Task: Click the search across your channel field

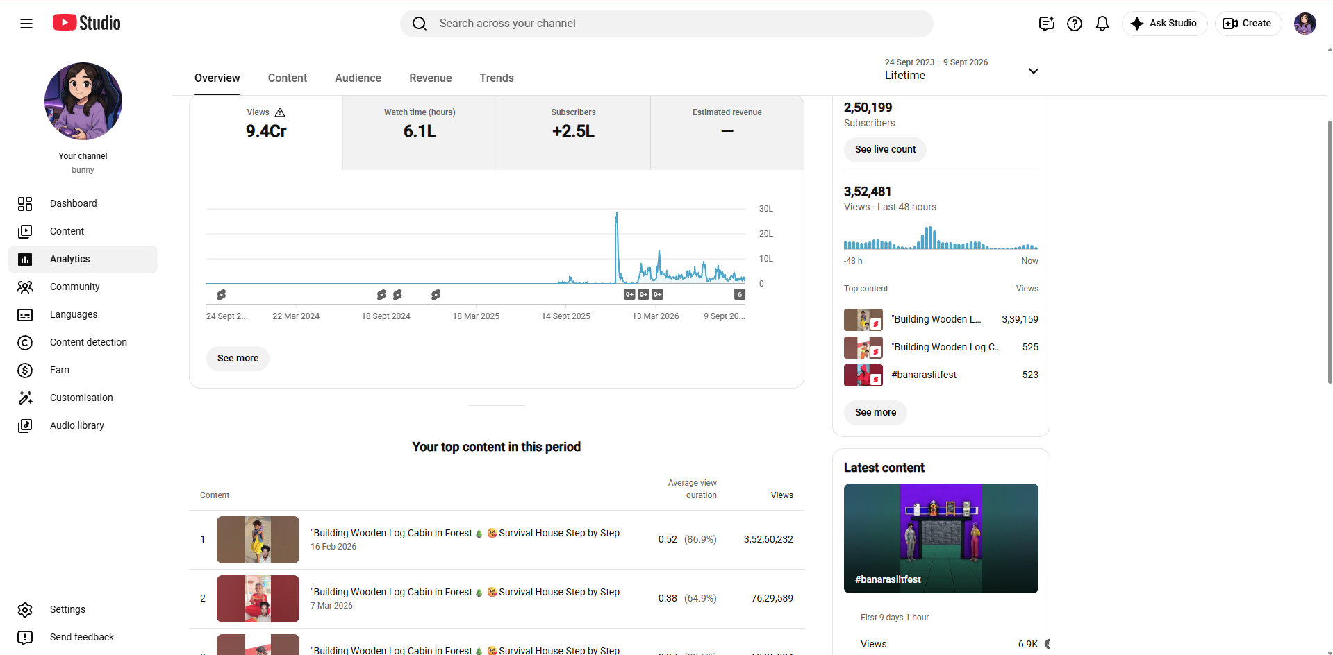Action: tap(667, 24)
